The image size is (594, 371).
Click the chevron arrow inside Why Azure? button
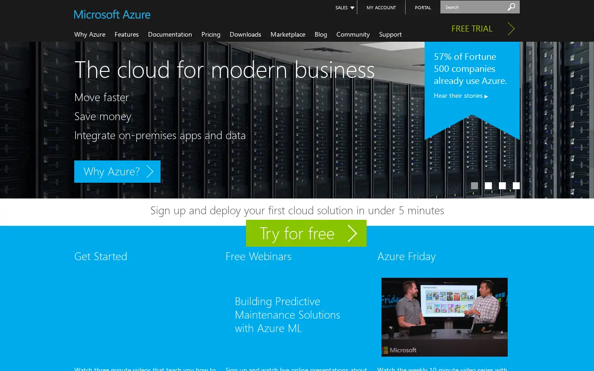(150, 172)
